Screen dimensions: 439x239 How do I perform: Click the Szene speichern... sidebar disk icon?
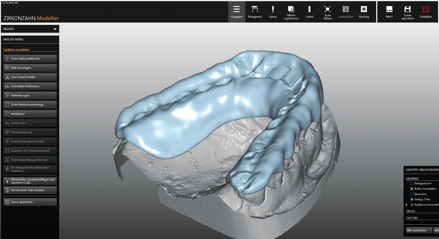pyautogui.click(x=7, y=202)
